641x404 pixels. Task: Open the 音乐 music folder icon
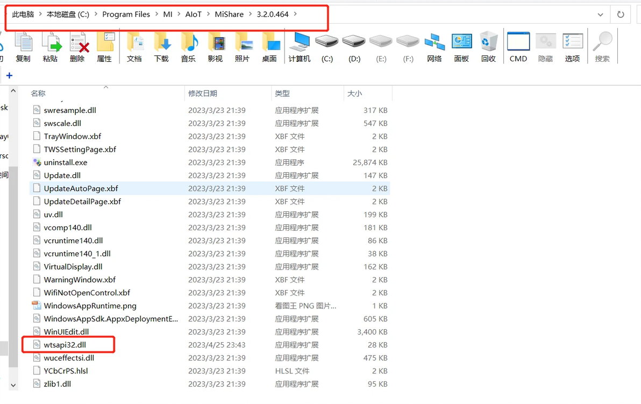[188, 42]
